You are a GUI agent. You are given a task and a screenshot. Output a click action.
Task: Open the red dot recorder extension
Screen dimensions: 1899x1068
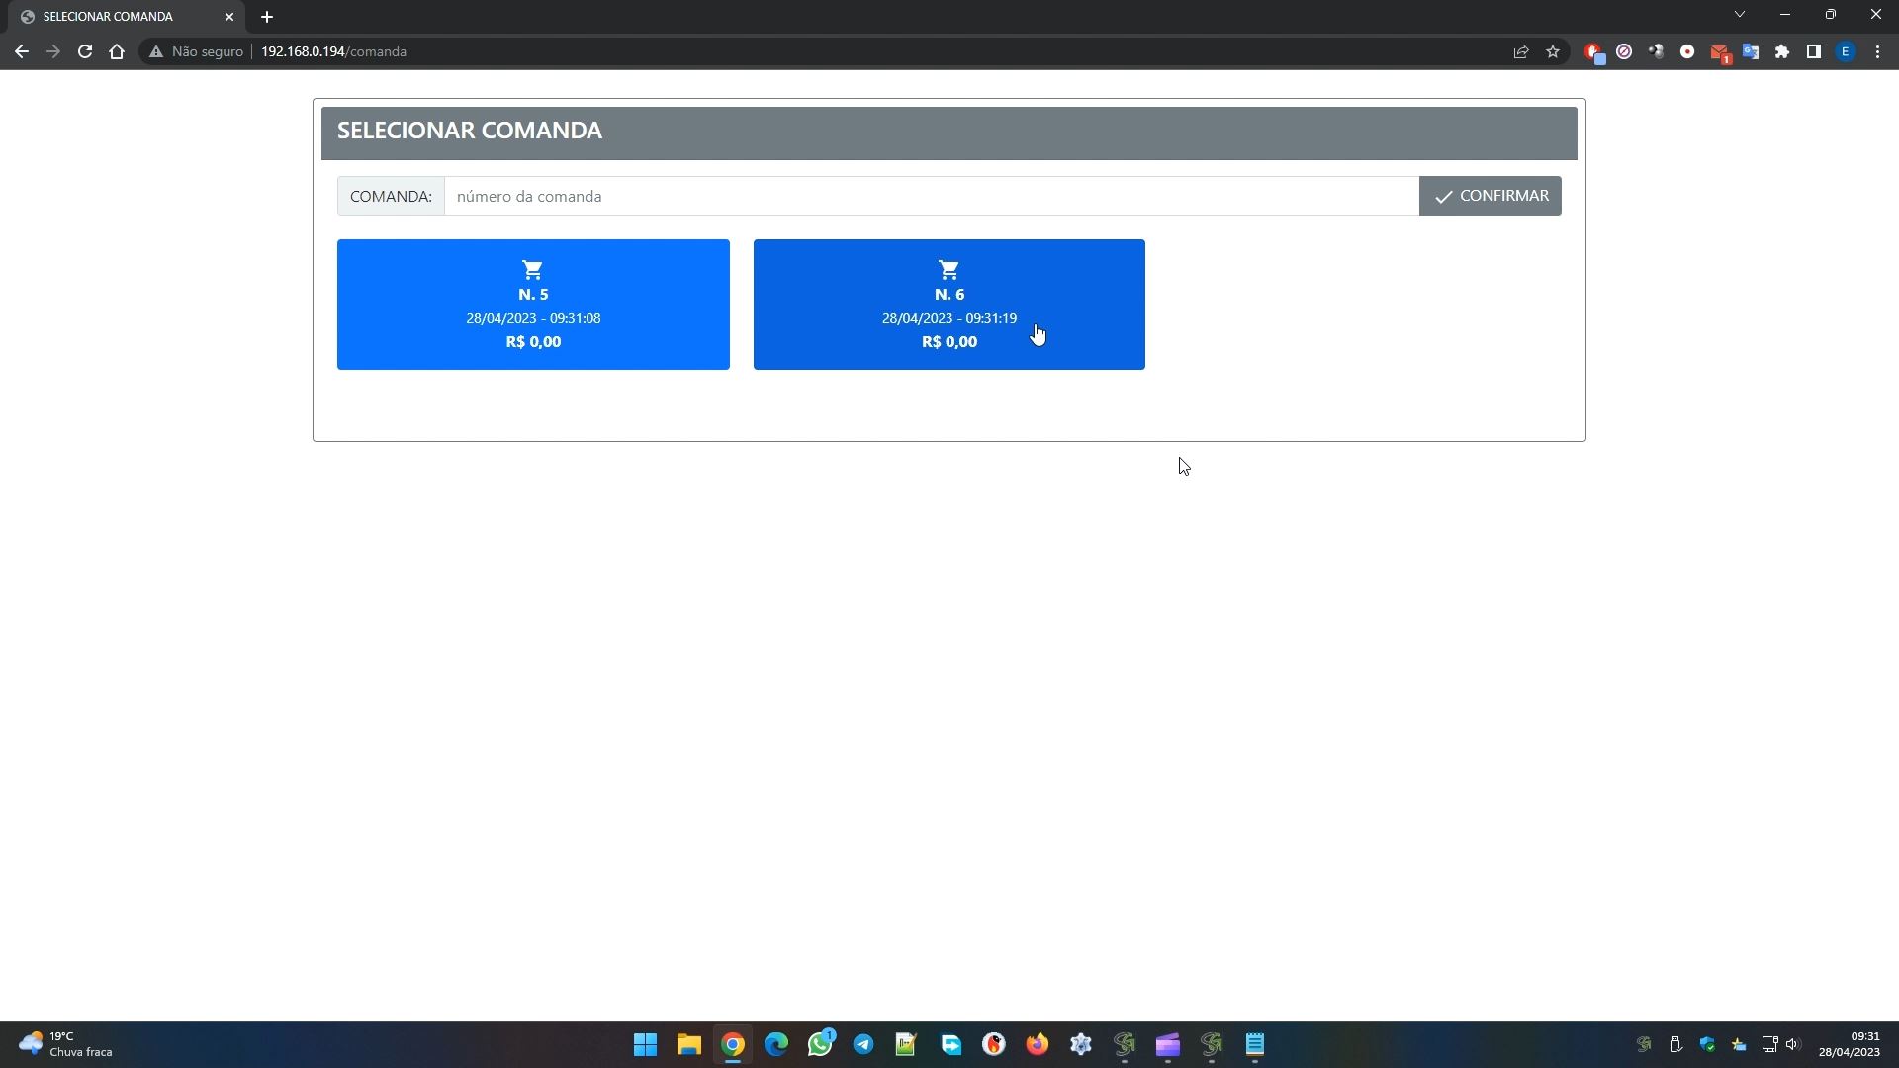coord(1687,51)
